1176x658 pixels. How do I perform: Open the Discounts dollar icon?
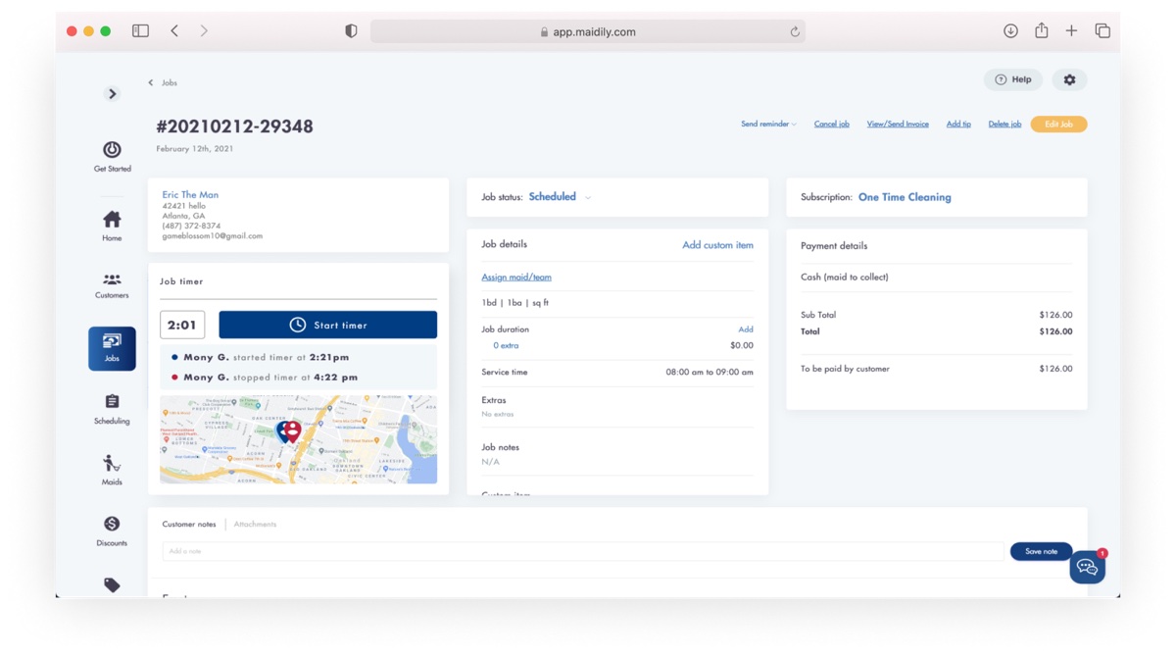[x=112, y=525]
